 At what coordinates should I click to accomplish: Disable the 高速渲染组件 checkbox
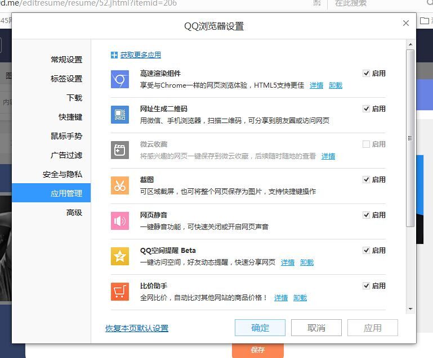click(366, 73)
